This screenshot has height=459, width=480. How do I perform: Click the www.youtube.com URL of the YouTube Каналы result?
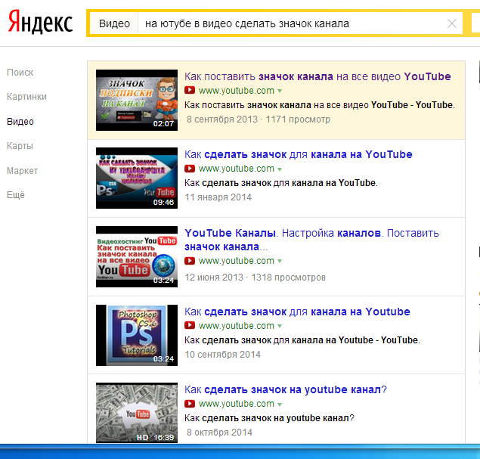[237, 261]
